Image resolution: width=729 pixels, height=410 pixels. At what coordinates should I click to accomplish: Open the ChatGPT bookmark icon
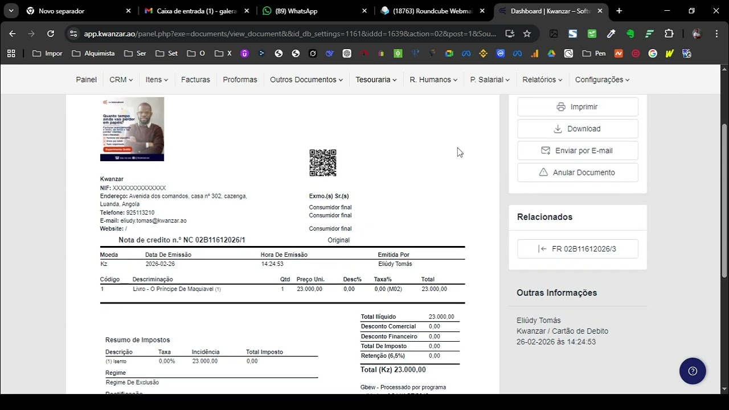pos(347,54)
